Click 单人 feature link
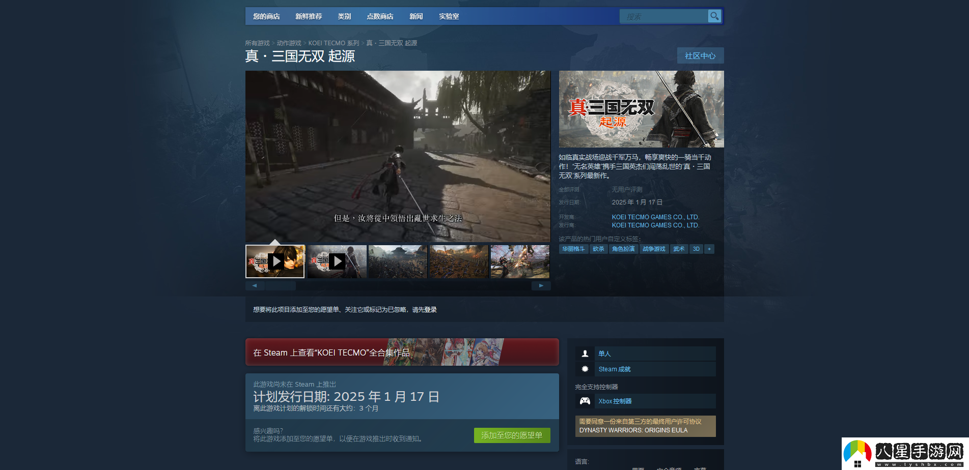The width and height of the screenshot is (969, 470). pyautogui.click(x=604, y=354)
